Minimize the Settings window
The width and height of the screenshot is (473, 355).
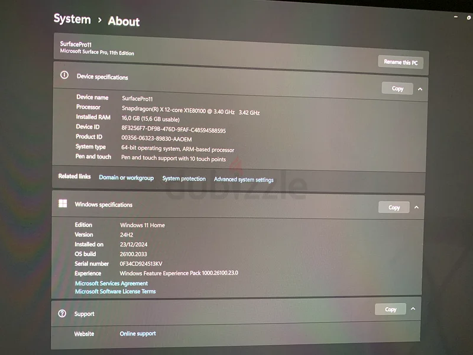tap(456, 17)
